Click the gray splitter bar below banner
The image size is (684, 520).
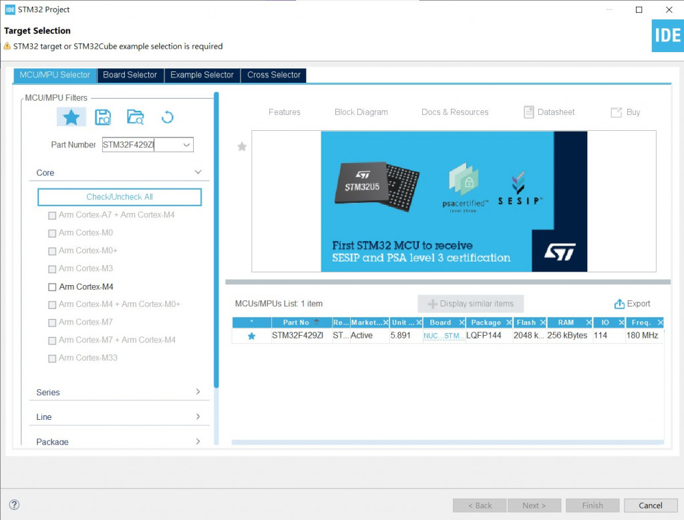[x=448, y=282]
